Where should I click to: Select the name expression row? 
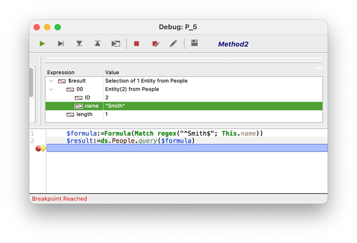coord(91,106)
